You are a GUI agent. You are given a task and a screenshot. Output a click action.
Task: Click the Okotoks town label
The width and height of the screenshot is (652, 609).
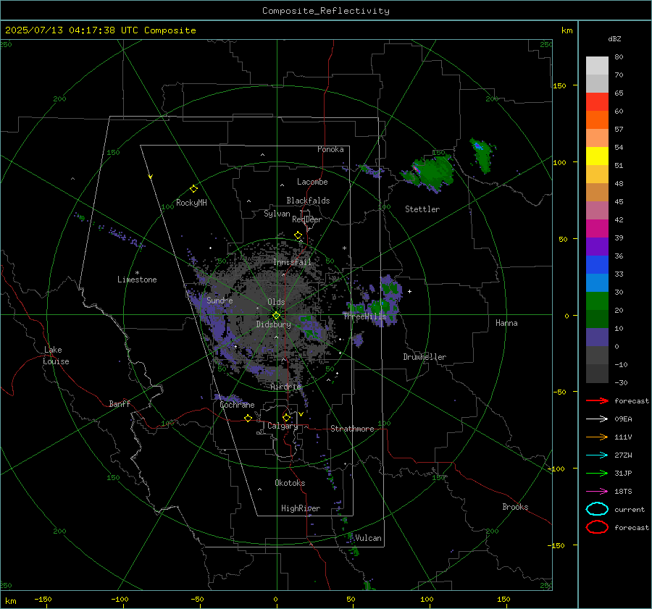290,483
